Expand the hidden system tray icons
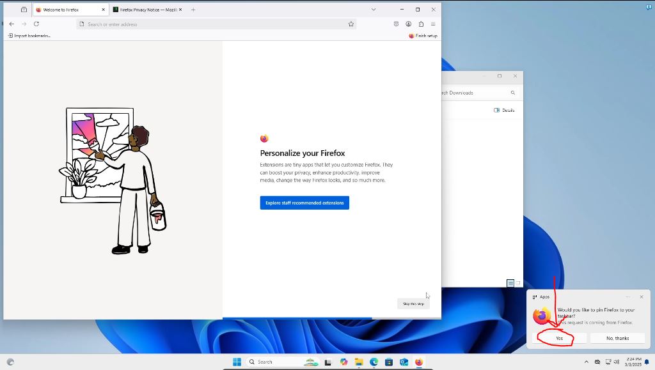The width and height of the screenshot is (655, 370). pyautogui.click(x=586, y=362)
